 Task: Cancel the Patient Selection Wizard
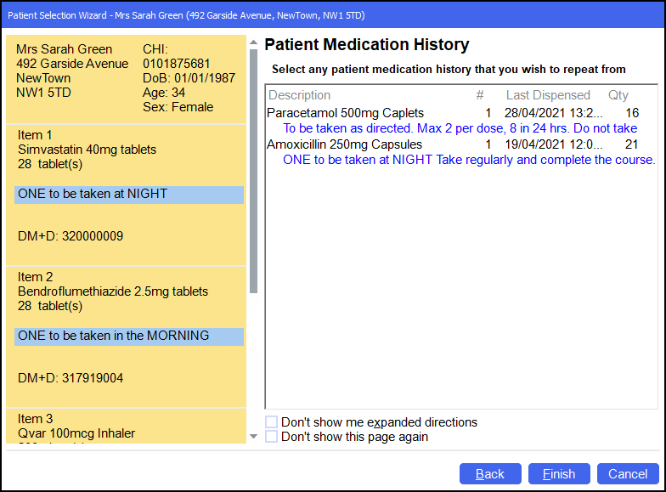coord(628,474)
